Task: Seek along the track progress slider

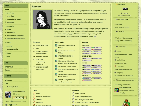Action: click(16, 101)
